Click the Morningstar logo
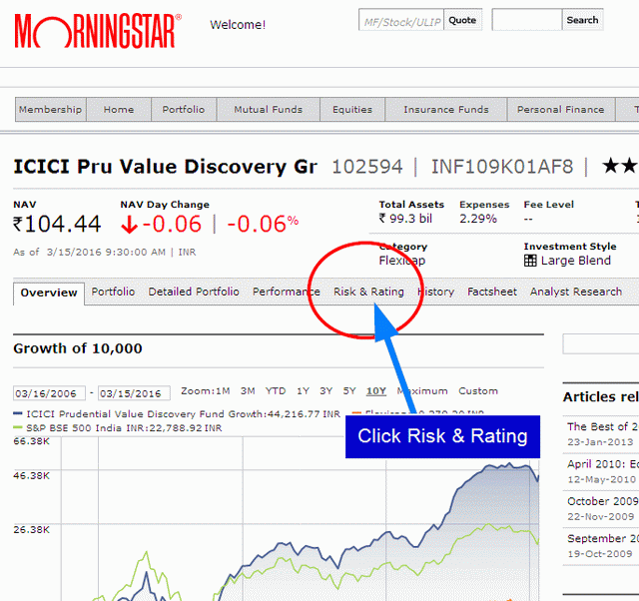 point(98,31)
